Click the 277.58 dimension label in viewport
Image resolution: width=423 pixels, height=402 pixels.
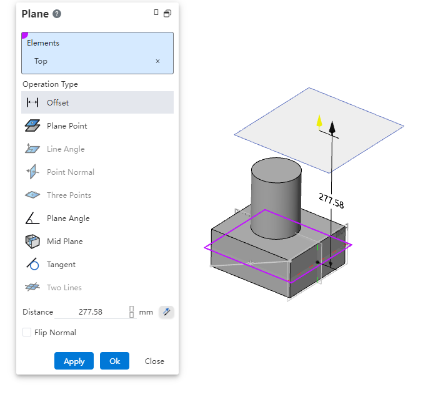[331, 201]
